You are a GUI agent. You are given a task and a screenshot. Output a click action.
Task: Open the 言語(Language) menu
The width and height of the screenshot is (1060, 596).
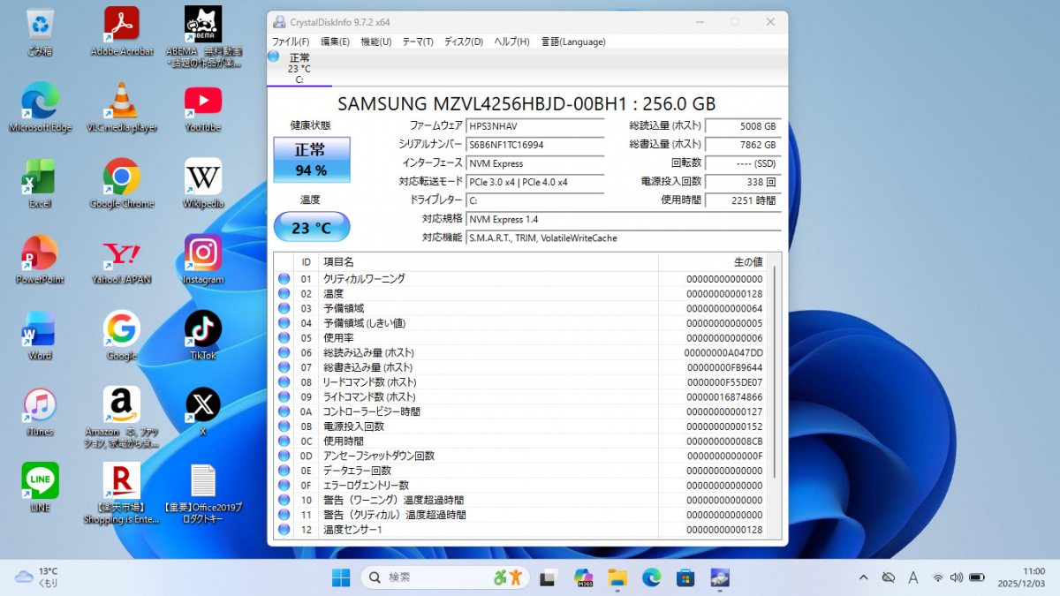[x=573, y=41]
